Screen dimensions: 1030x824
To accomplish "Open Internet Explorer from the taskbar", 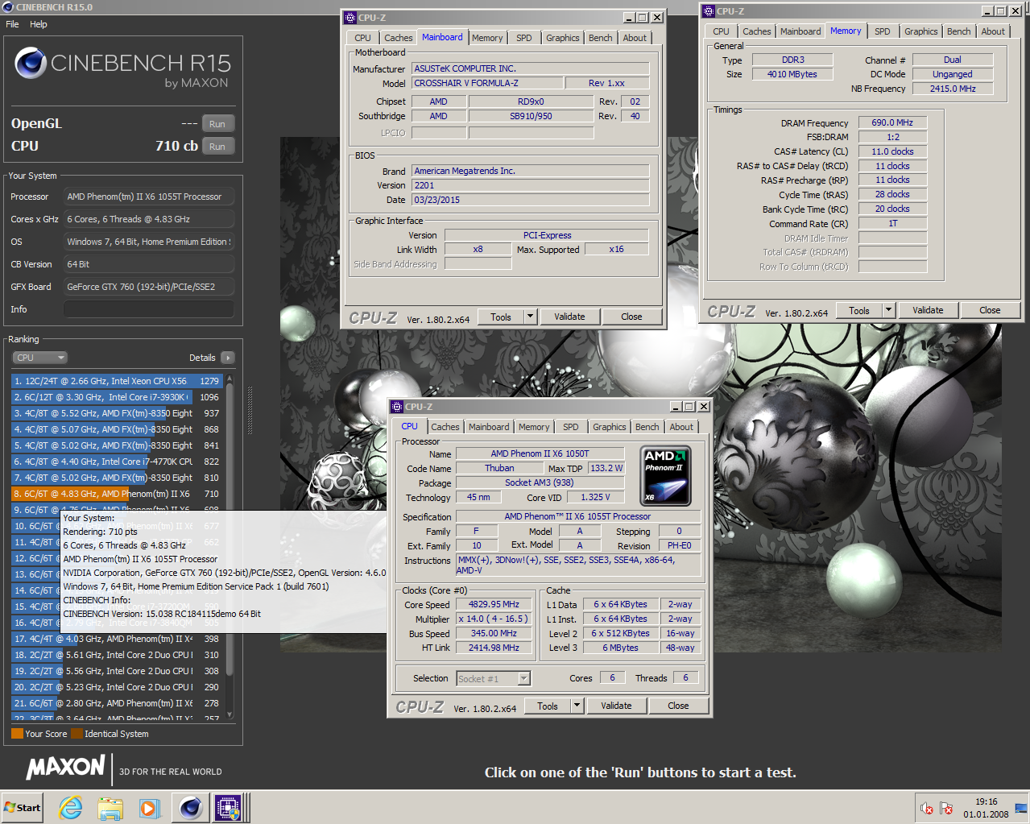I will pos(71,807).
